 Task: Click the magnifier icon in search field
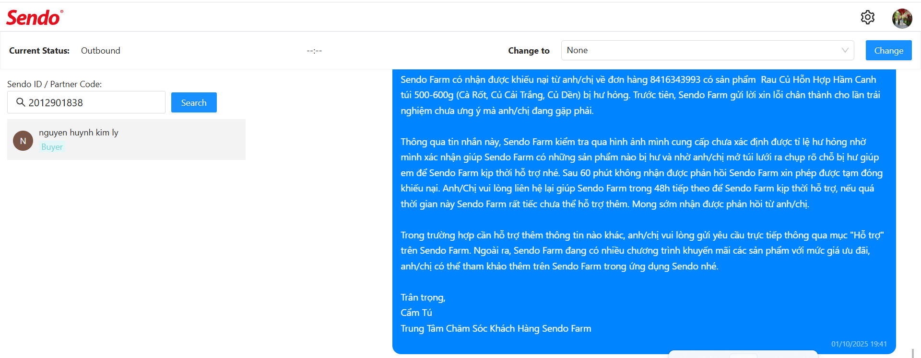click(x=21, y=102)
